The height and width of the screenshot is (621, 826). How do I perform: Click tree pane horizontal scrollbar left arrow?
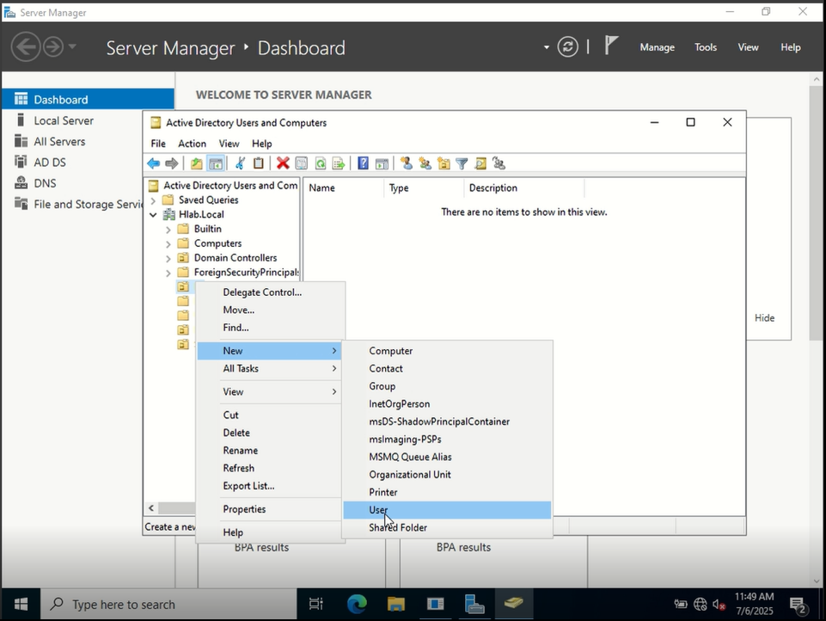coord(151,508)
